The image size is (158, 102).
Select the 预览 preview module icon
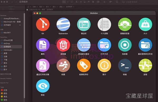[x=43, y=86]
